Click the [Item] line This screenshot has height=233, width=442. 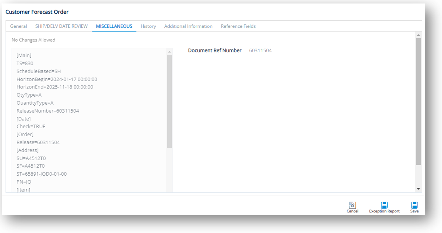click(23, 190)
